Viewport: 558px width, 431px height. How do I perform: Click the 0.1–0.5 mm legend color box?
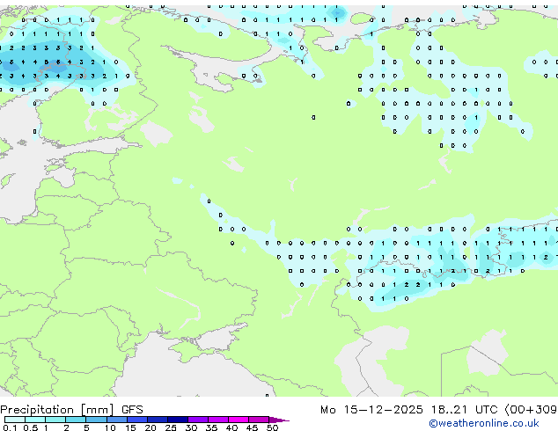(15, 420)
